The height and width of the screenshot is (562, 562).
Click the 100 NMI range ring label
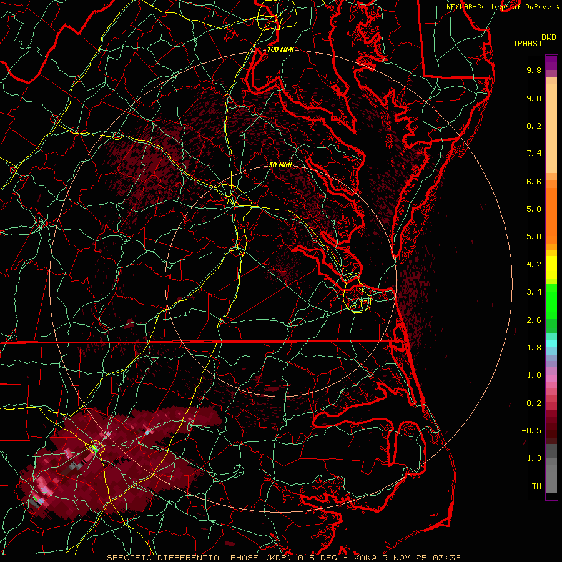coord(280,49)
